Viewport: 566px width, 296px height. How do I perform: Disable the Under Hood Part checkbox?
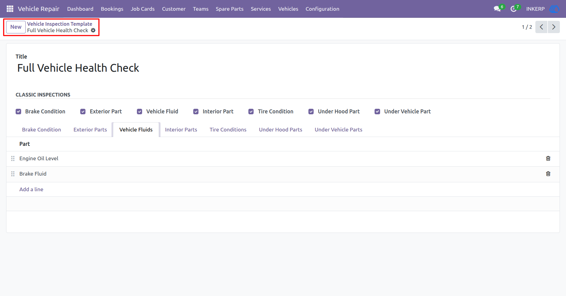[311, 112]
